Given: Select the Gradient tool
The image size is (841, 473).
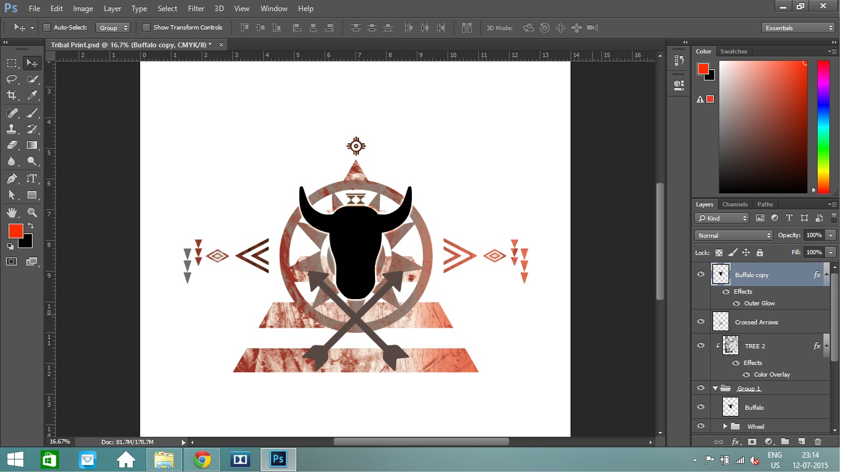Looking at the screenshot, I should (32, 146).
